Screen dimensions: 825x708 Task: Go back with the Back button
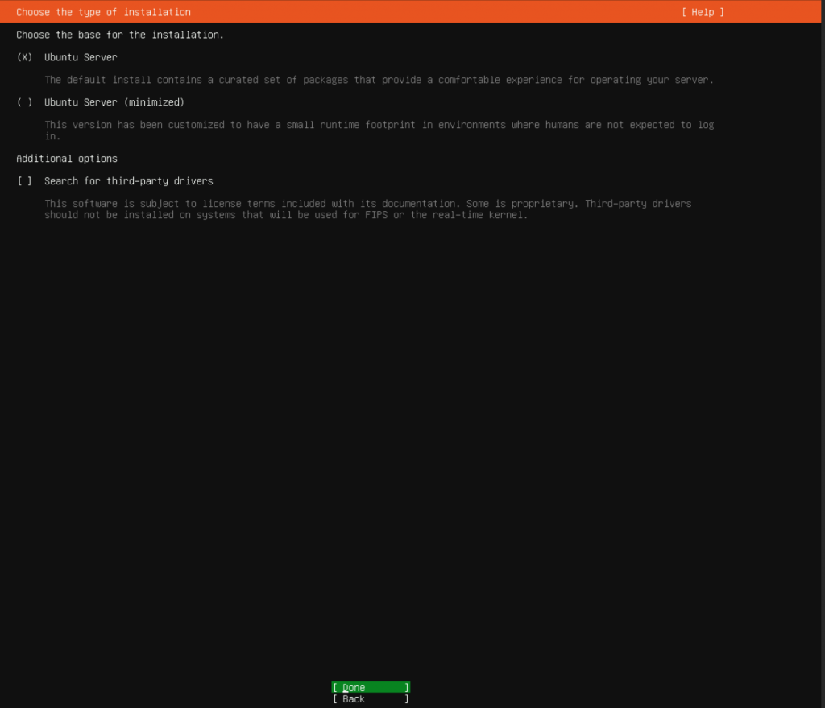[x=371, y=699]
